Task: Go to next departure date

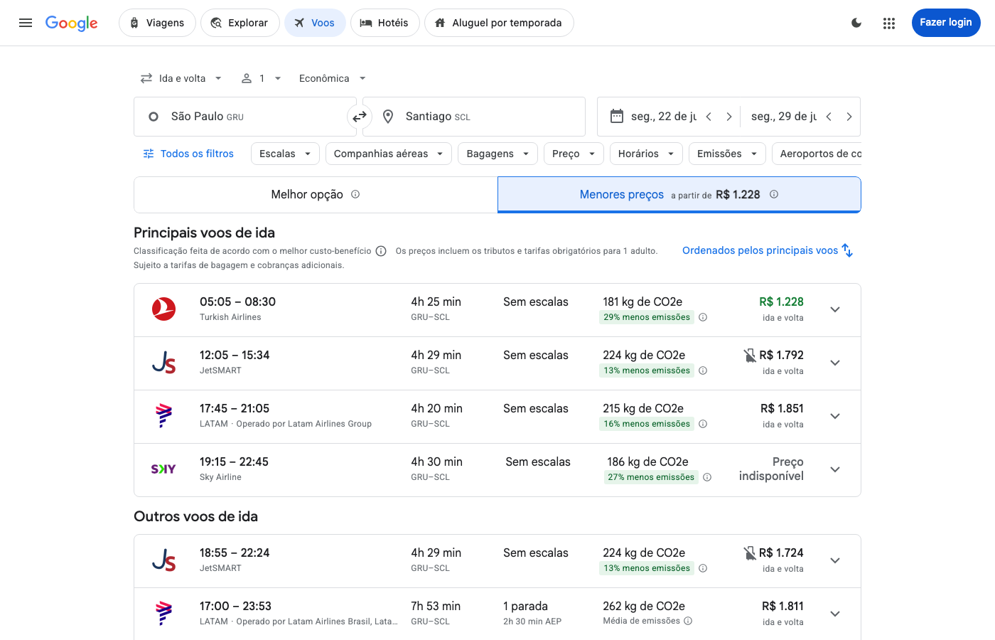Action: click(728, 117)
